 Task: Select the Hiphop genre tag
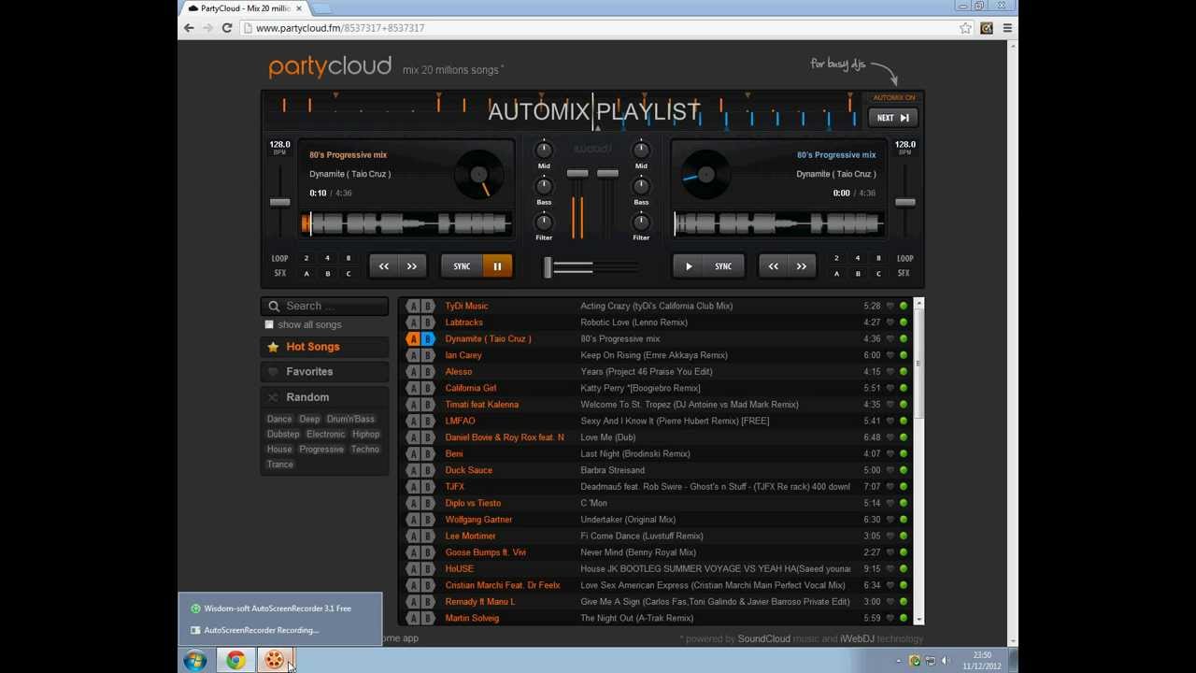[x=365, y=434]
